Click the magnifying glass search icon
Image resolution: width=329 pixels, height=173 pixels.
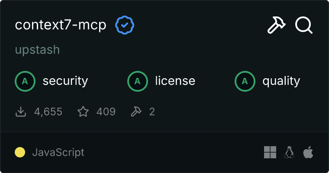(304, 25)
